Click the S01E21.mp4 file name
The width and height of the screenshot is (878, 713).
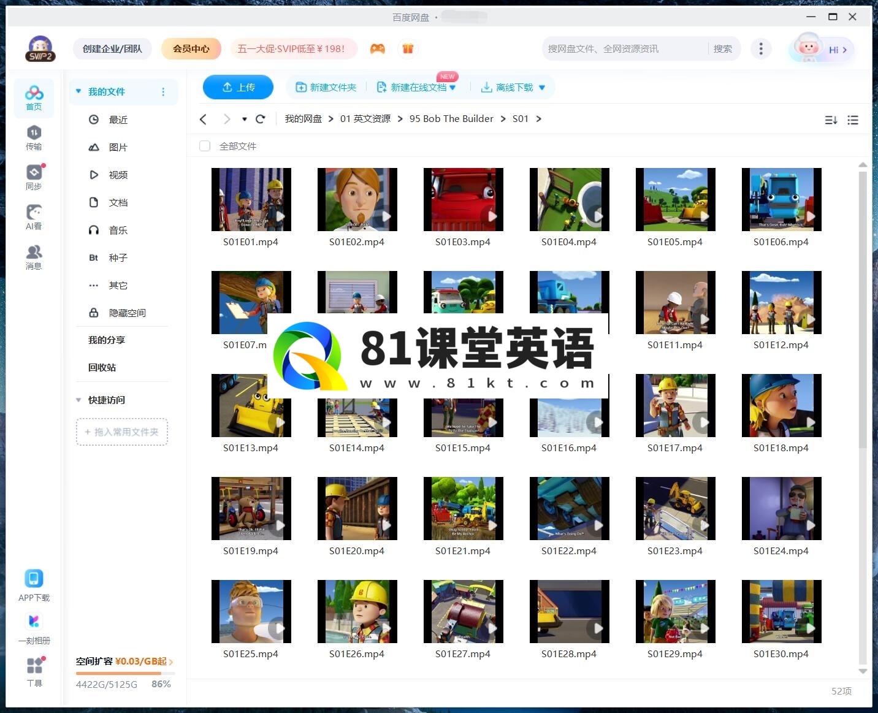coord(463,551)
